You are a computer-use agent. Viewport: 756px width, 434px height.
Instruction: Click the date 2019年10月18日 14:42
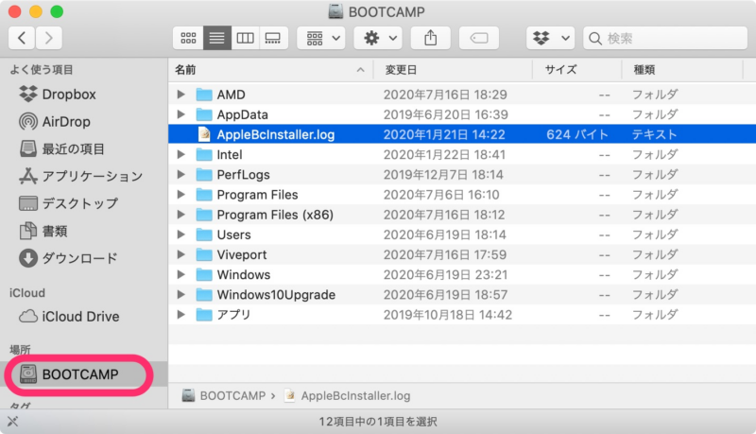point(447,315)
